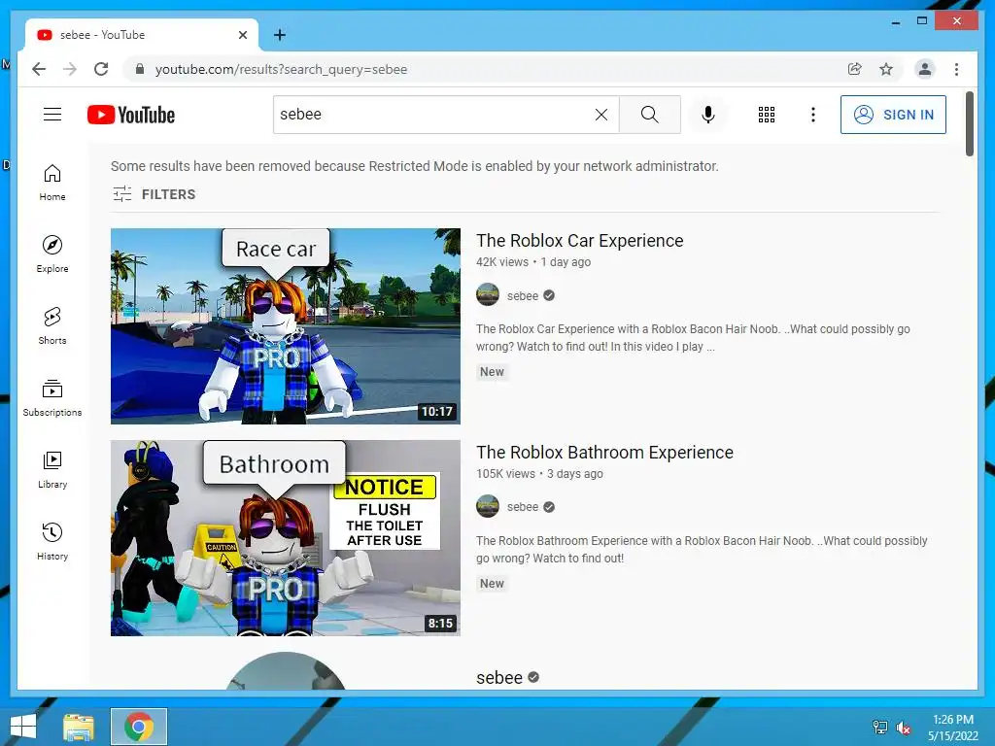The height and width of the screenshot is (746, 995).
Task: Click SIGN IN button
Action: pos(893,115)
